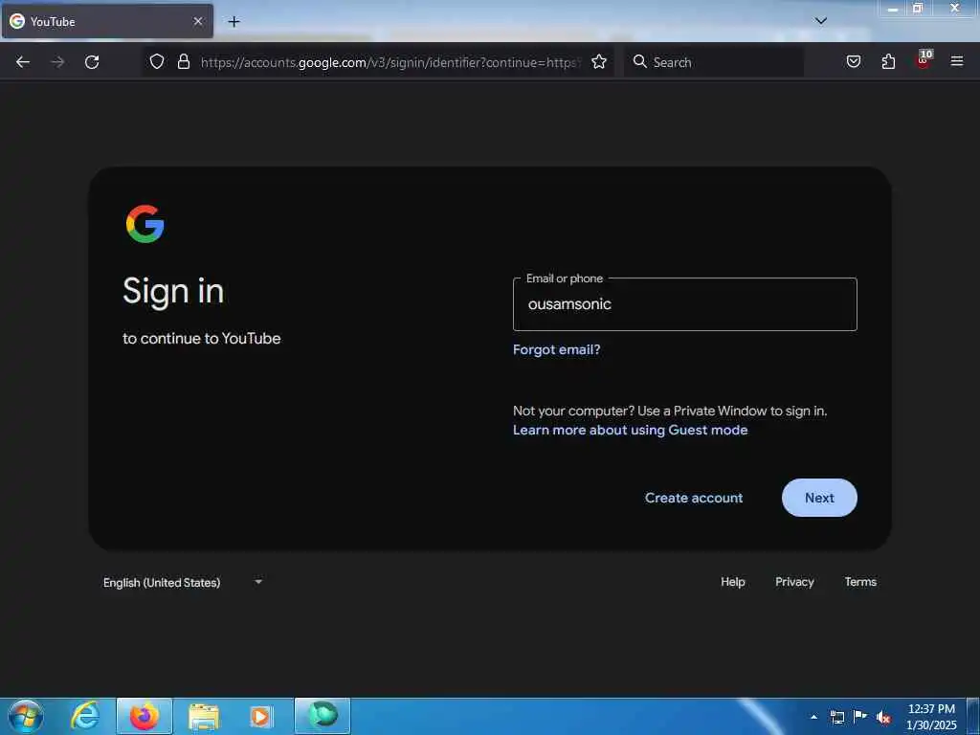980x735 pixels.
Task: Open the extension with badge 10
Action: (924, 59)
